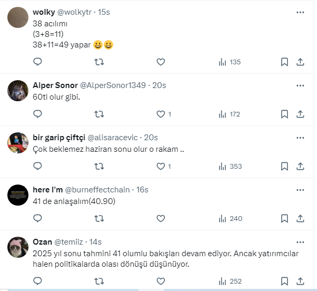Retweet here I'm's 41 de anlaşalım tweet
The image size is (317, 291).
(98, 218)
